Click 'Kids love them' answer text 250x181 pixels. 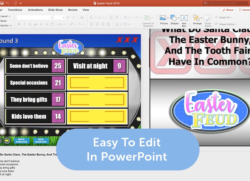[x=29, y=116]
